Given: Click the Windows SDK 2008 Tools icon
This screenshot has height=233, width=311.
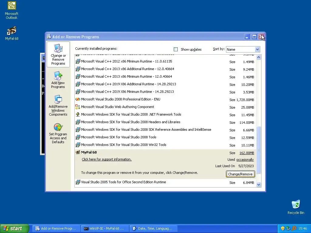Looking at the screenshot, I should [x=78, y=137].
